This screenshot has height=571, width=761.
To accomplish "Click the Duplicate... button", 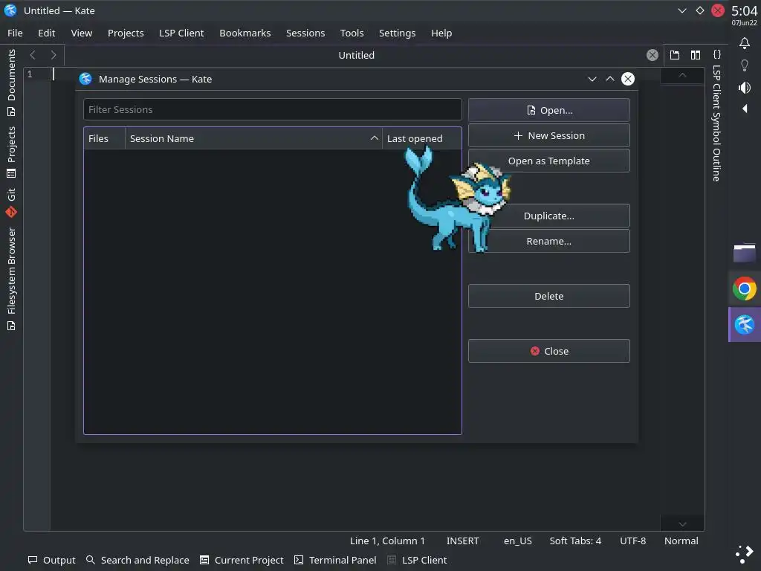I will pyautogui.click(x=549, y=216).
